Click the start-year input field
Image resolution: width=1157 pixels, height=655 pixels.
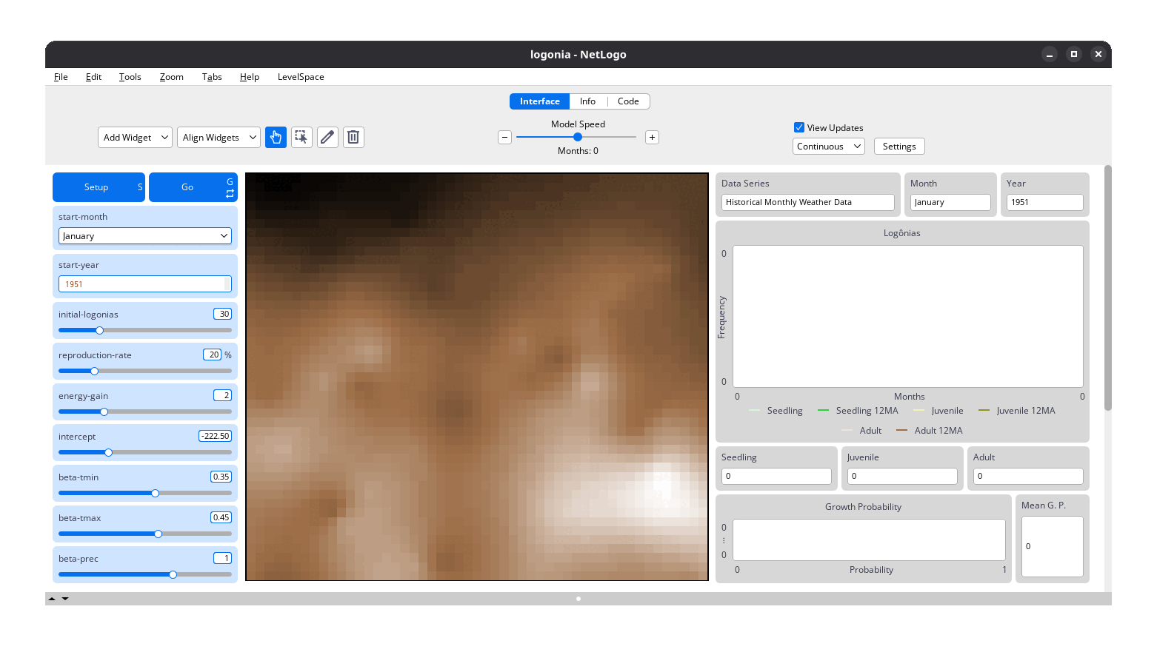pyautogui.click(x=142, y=284)
